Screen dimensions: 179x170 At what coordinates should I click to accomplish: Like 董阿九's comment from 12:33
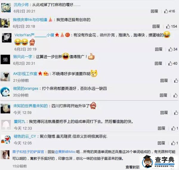173,128
